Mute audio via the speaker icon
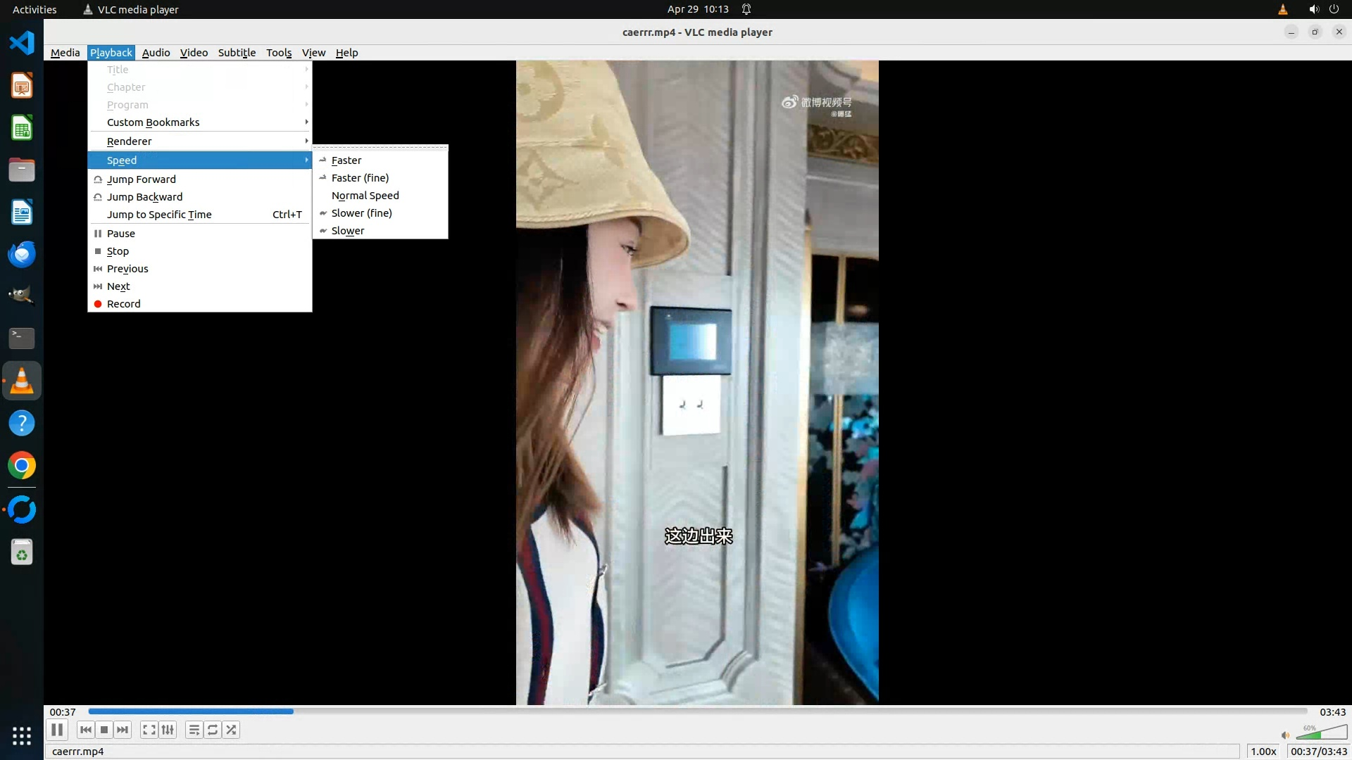This screenshot has width=1352, height=760. pos(1285,735)
